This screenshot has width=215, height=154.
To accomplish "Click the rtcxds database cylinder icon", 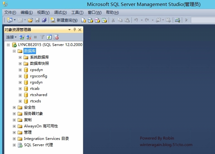I will (26, 101).
